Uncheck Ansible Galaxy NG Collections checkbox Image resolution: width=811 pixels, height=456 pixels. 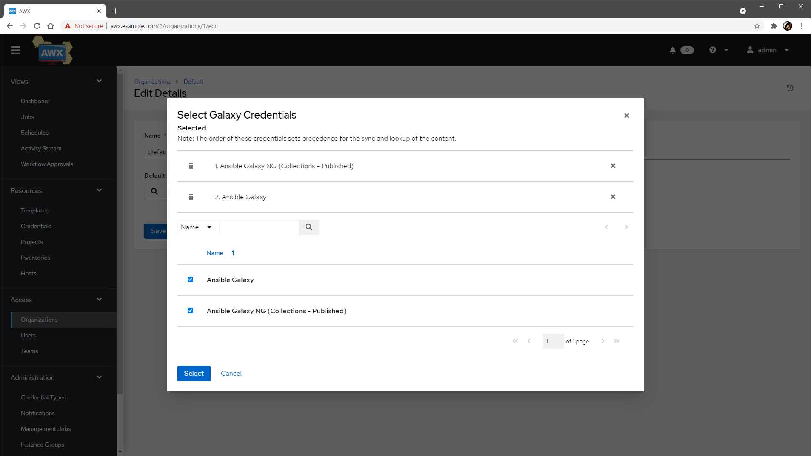point(191,311)
